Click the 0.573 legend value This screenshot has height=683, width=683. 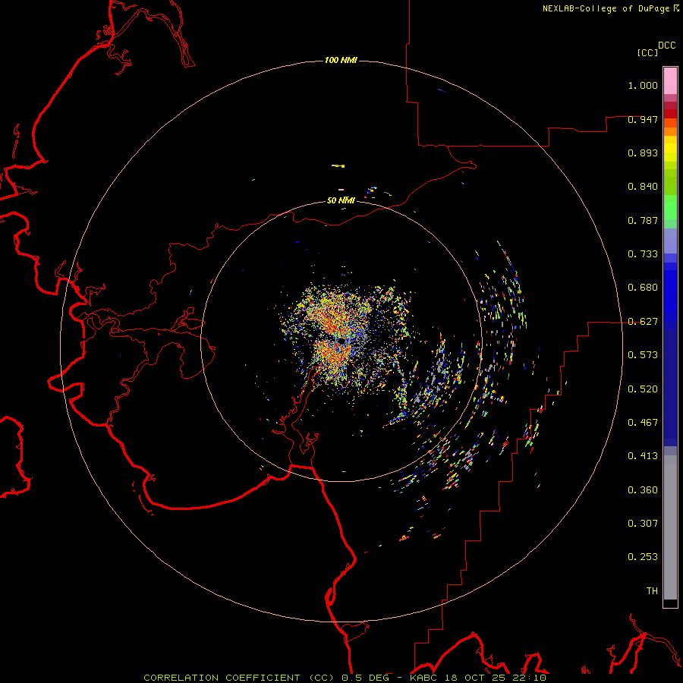643,355
